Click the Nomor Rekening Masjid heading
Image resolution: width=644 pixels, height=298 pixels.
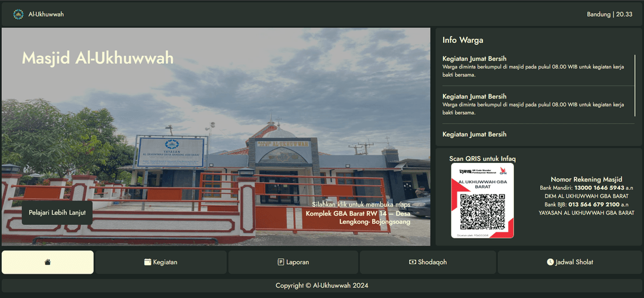(586, 179)
